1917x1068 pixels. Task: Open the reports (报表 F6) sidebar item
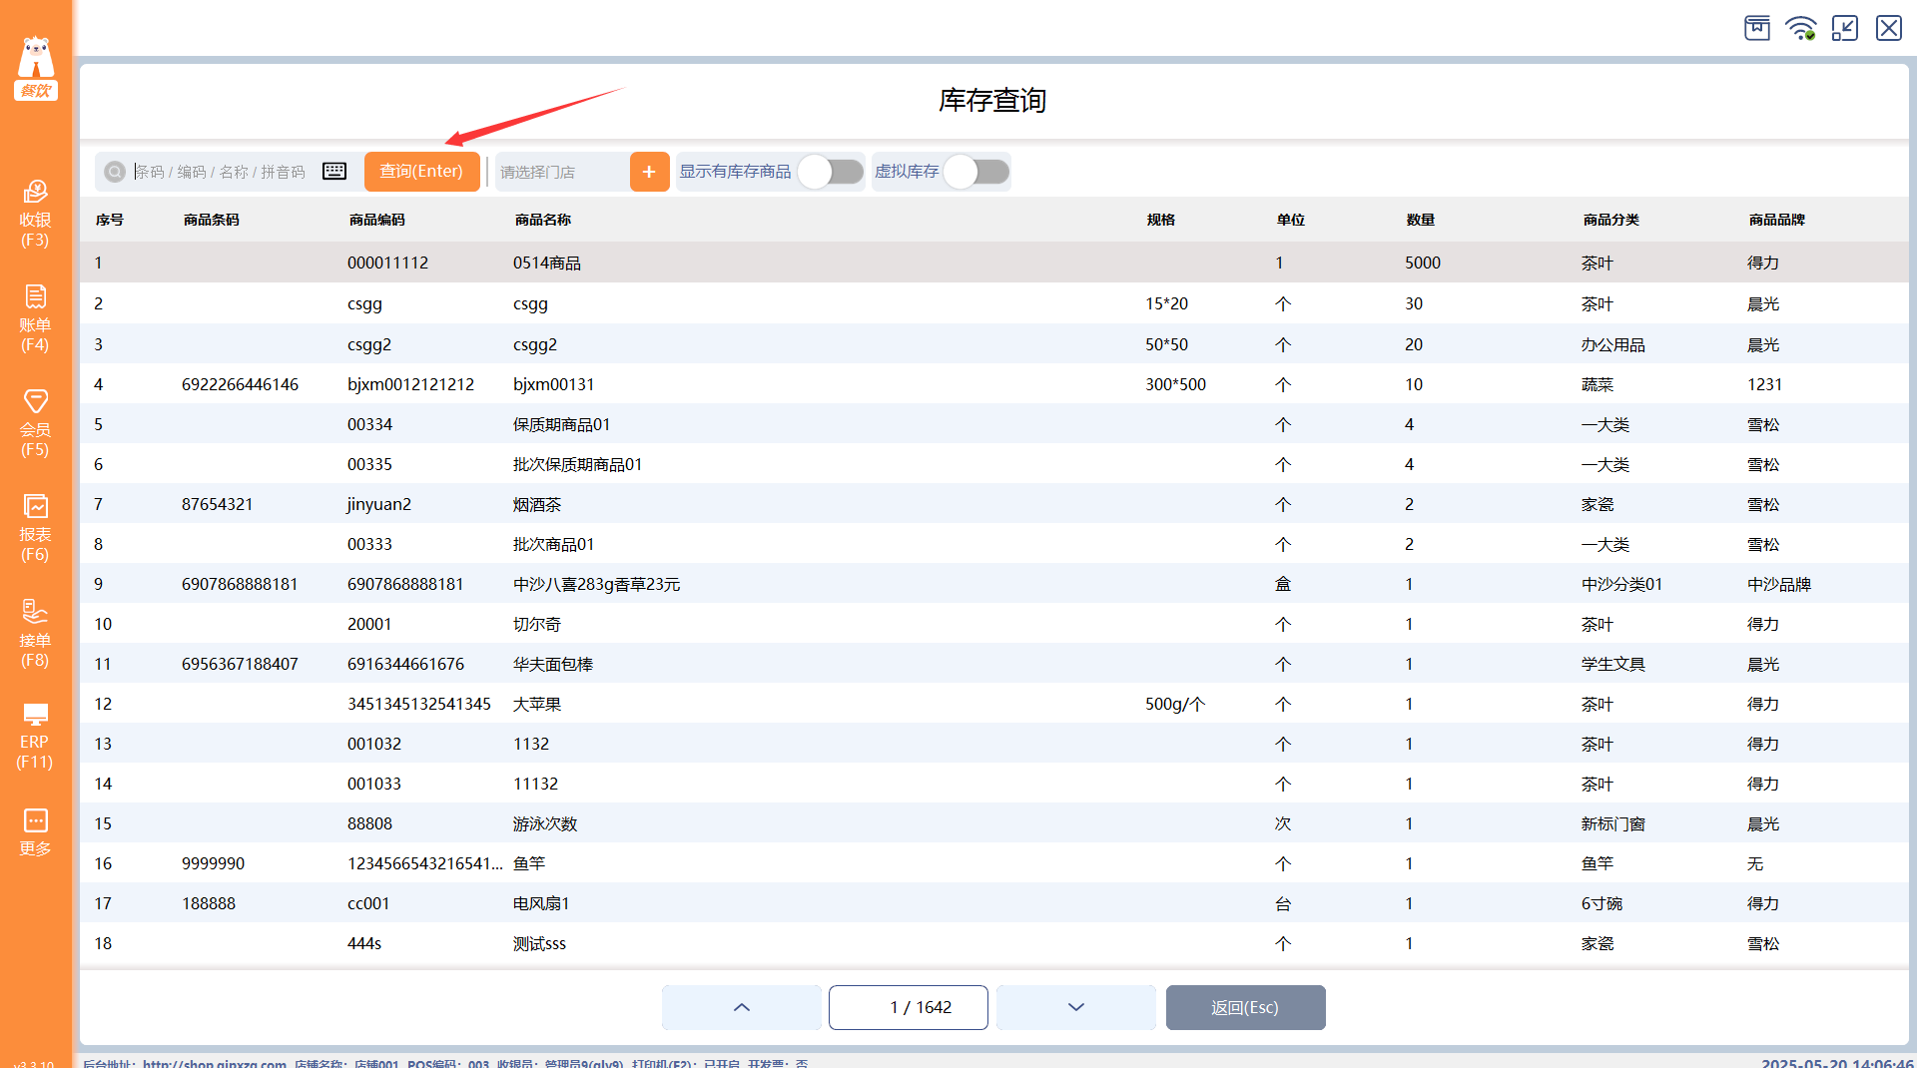pos(35,528)
